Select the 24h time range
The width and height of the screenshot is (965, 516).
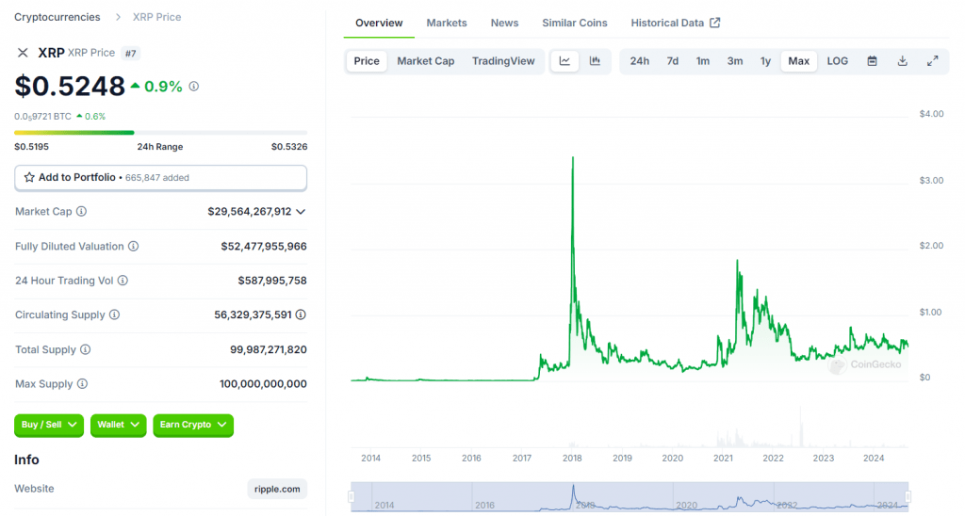(639, 61)
